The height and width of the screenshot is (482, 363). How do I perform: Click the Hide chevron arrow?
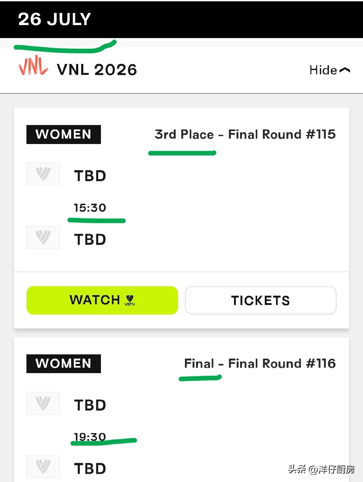click(x=345, y=70)
